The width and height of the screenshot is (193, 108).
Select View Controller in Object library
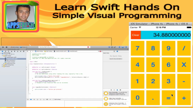click(x=116, y=94)
